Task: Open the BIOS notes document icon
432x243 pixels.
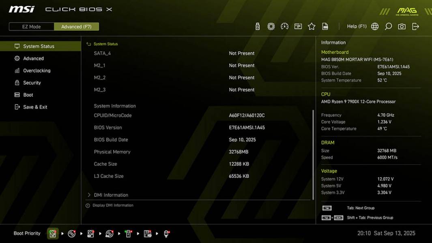Action: (326, 26)
